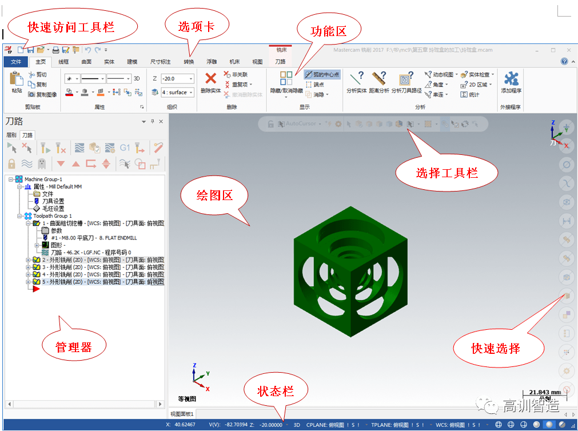The width and height of the screenshot is (578, 431).
Task: Toggle the 2D/3D mode button in attributes
Action: coord(137,78)
